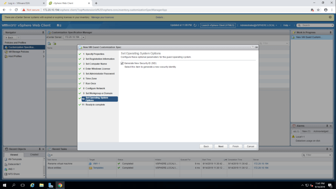336x189 pixels.
Task: Switch to the Created tab in Recent Objects
Action: 34,155
